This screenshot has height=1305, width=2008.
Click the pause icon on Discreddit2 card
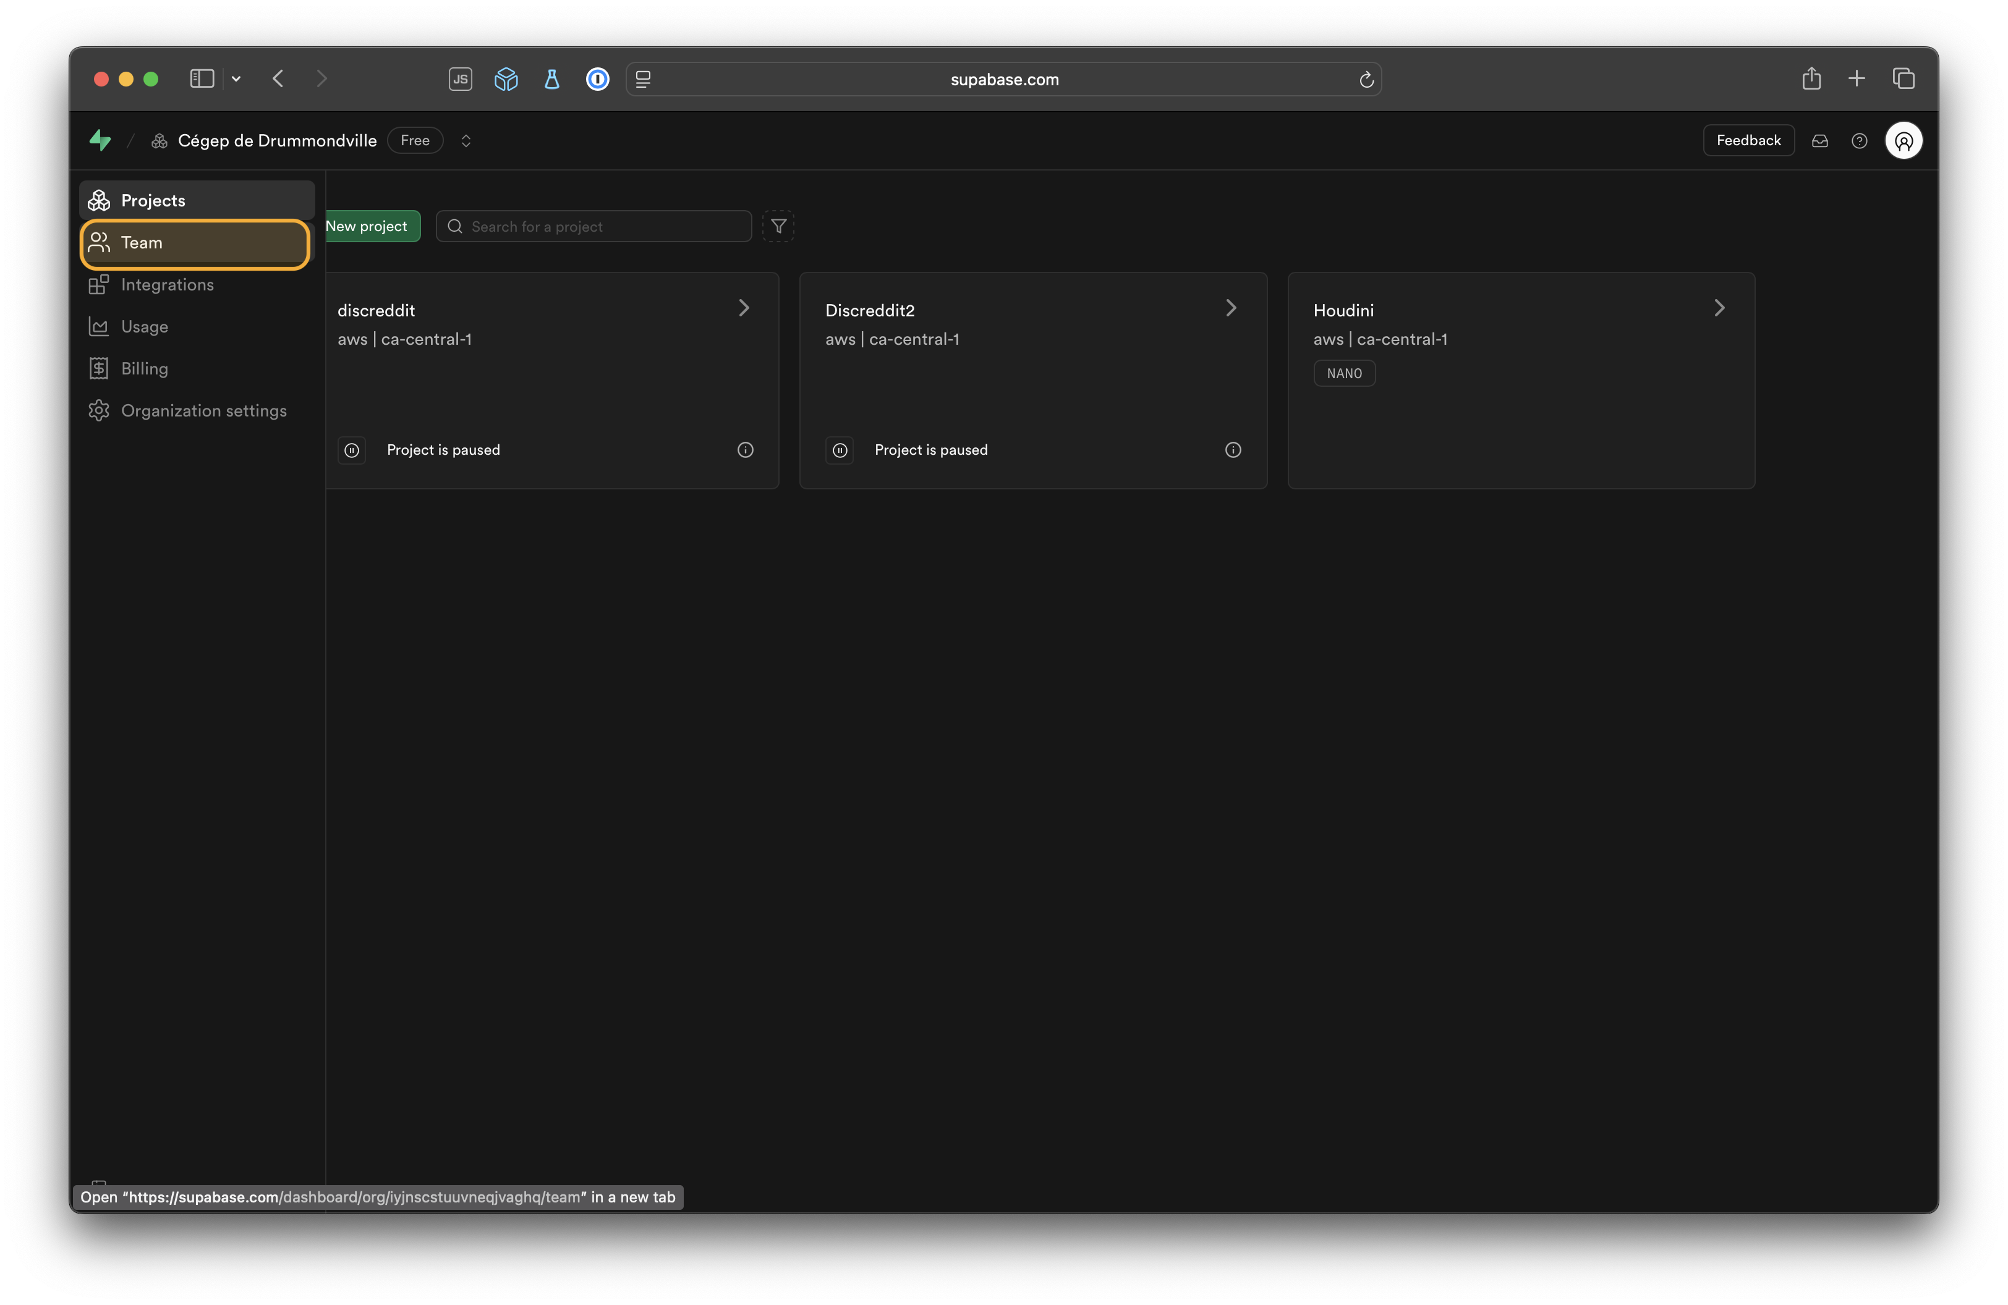point(840,450)
